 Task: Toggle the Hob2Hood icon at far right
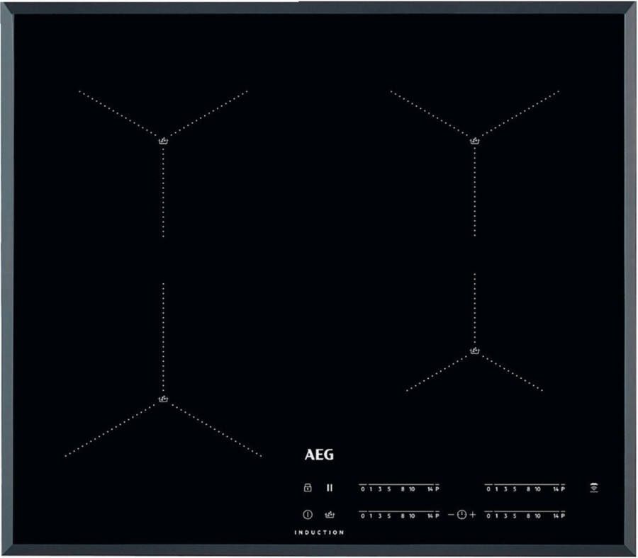point(593,488)
